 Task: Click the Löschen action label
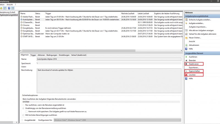click(192, 75)
